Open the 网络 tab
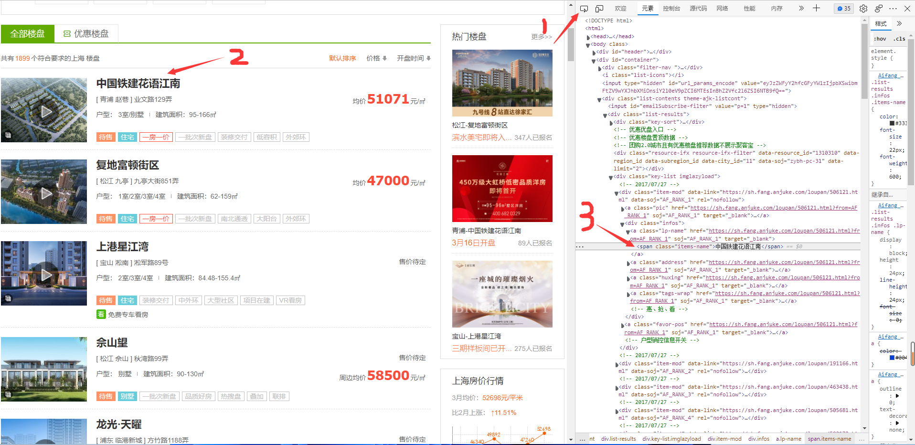This screenshot has width=915, height=445. coord(722,9)
